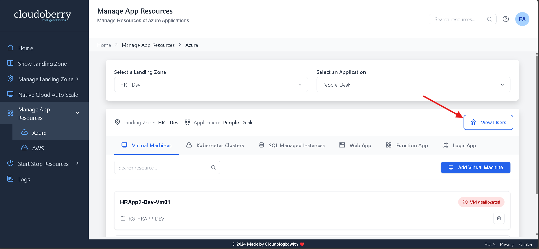Select the Web App tab

[355, 146]
